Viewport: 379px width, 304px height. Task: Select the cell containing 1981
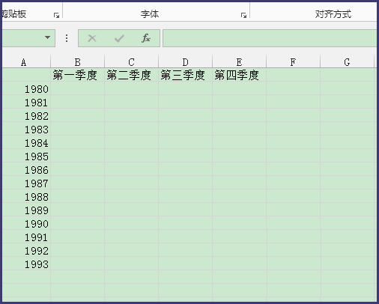point(26,102)
